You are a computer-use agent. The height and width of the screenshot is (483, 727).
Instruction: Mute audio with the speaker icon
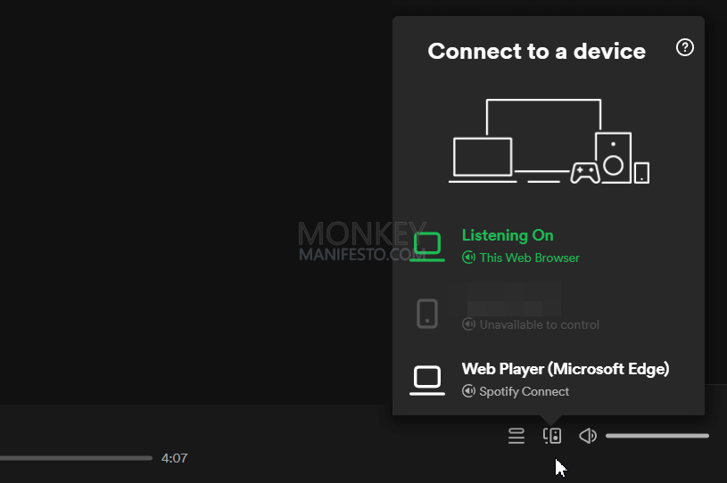[588, 436]
